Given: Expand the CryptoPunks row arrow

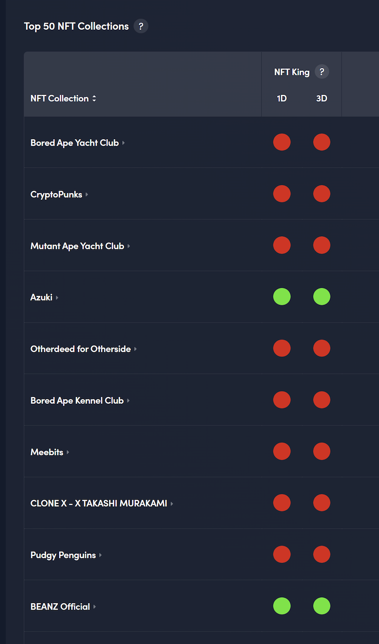Looking at the screenshot, I should (87, 195).
